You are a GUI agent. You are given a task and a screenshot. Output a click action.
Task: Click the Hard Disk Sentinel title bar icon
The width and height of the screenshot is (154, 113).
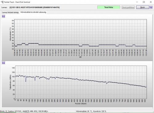2,2
